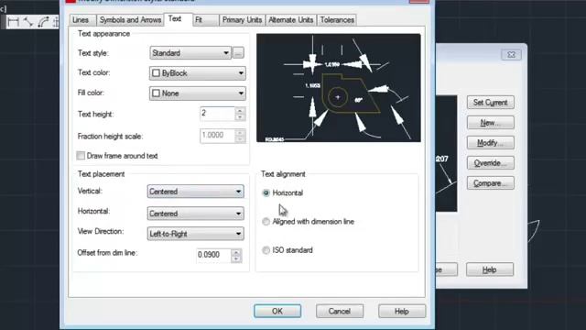Click the None fill color swatch
The height and width of the screenshot is (330, 586).
coord(156,93)
